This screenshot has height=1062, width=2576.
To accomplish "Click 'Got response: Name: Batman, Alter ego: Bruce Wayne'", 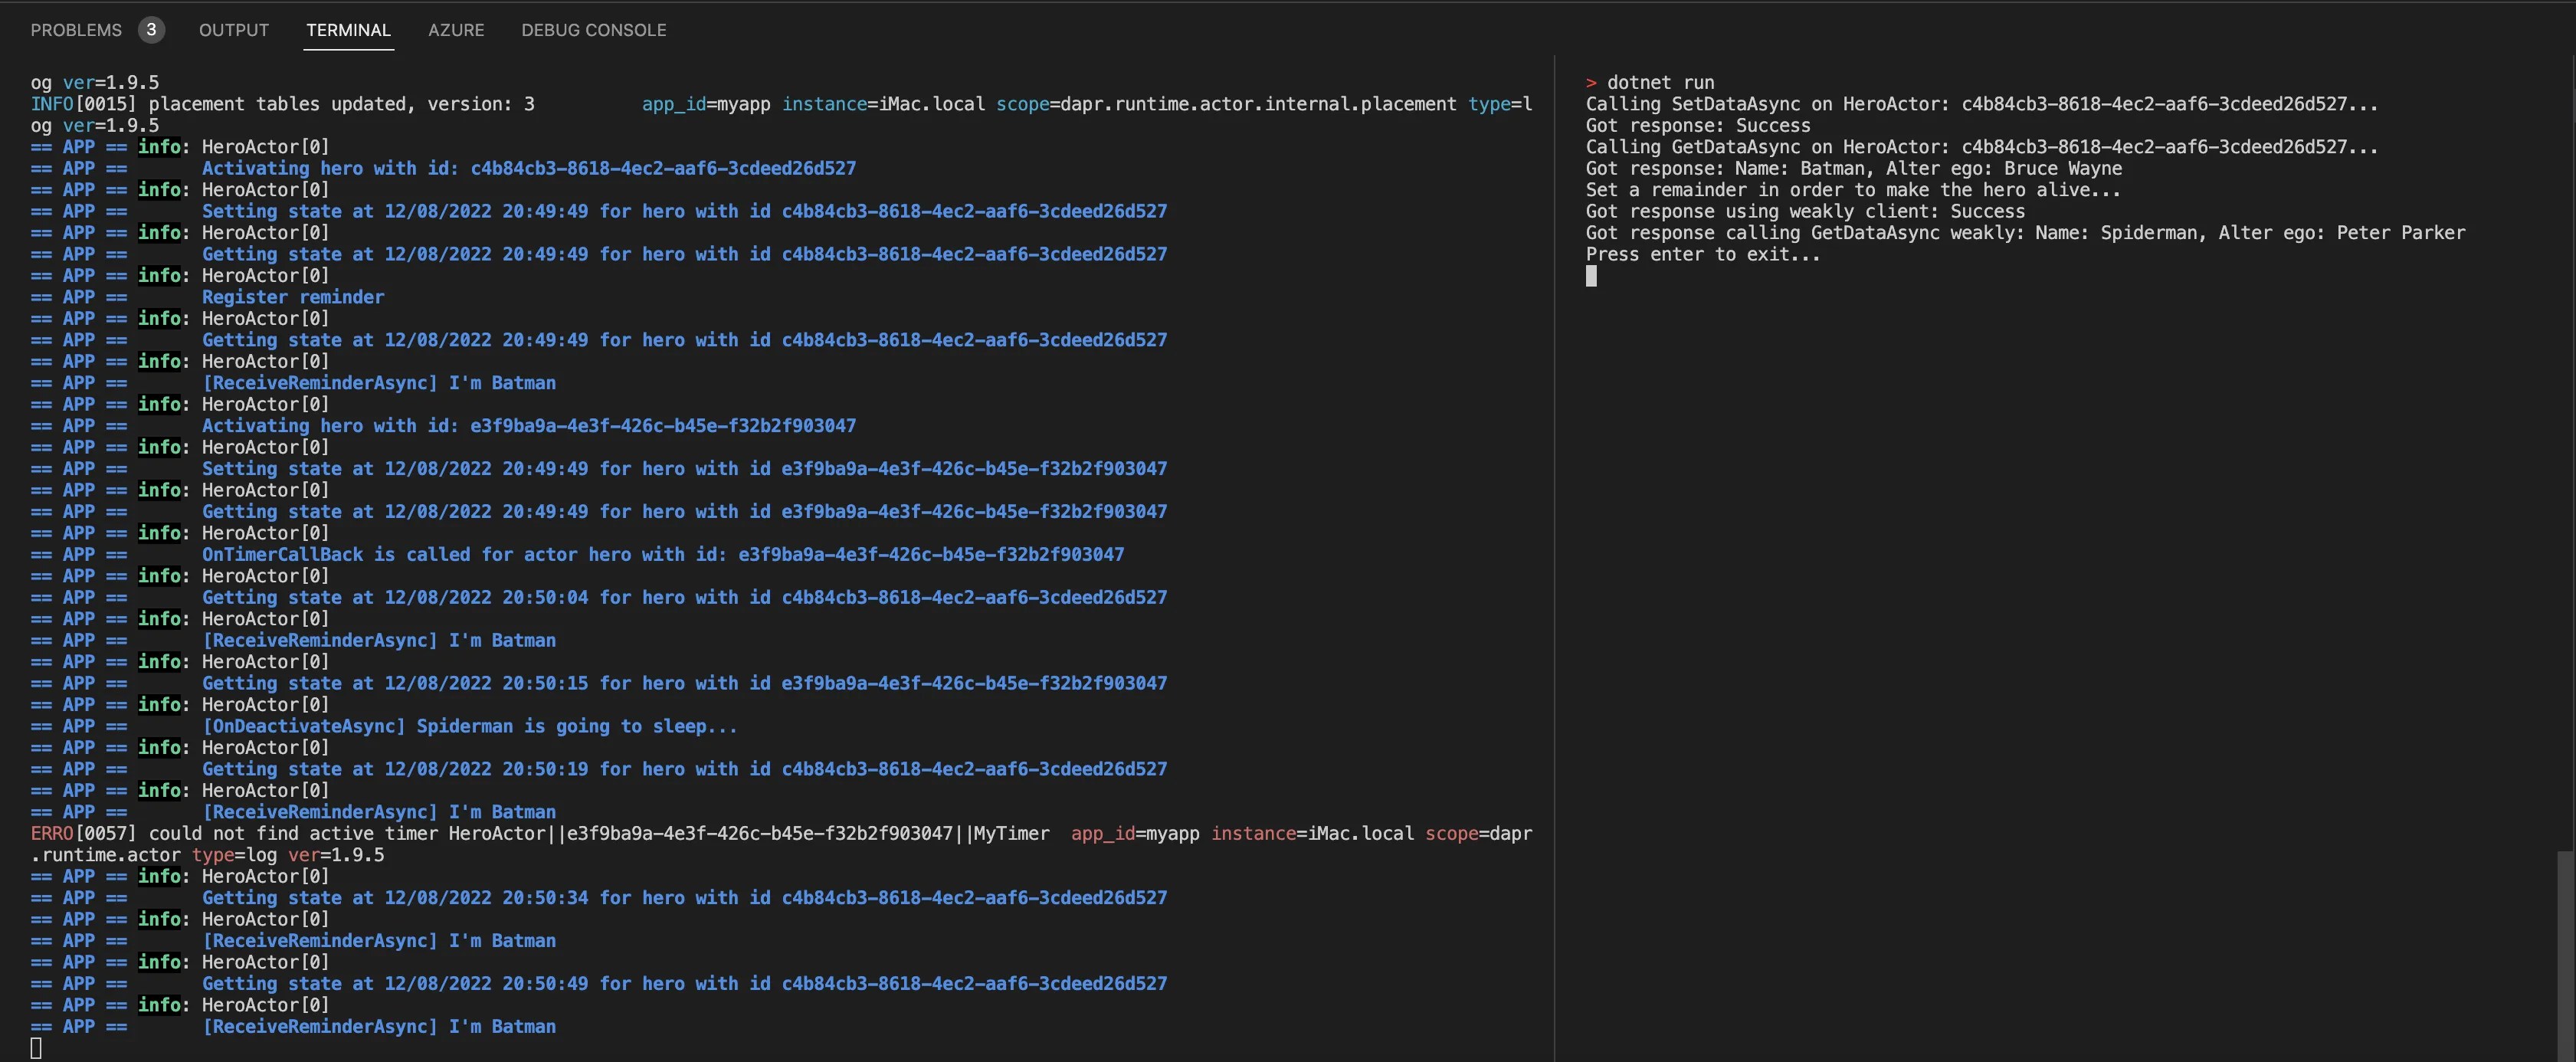I will [x=1854, y=168].
